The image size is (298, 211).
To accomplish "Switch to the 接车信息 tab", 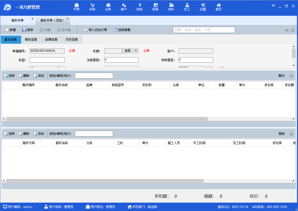I will click(31, 40).
